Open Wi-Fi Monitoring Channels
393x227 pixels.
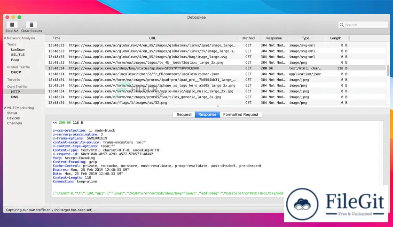tap(14, 123)
